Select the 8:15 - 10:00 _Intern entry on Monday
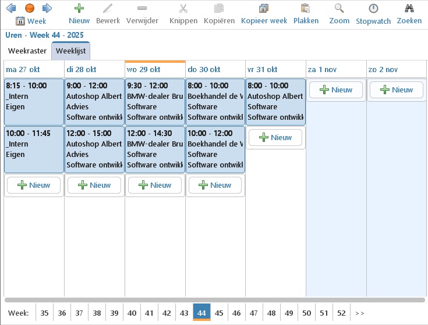This screenshot has width=428, height=325. [x=34, y=102]
